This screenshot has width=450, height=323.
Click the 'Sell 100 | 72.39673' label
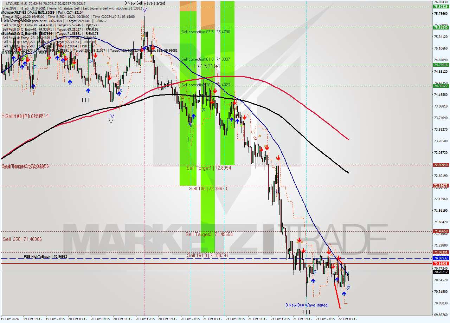point(208,189)
